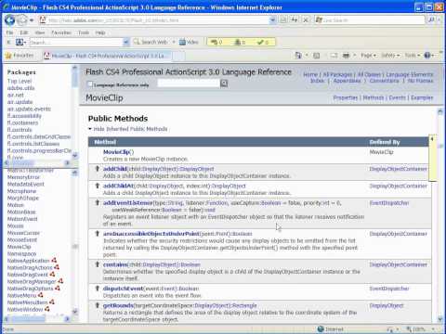
Task: Open the Microphone class in the class list
Action: (x=21, y=191)
